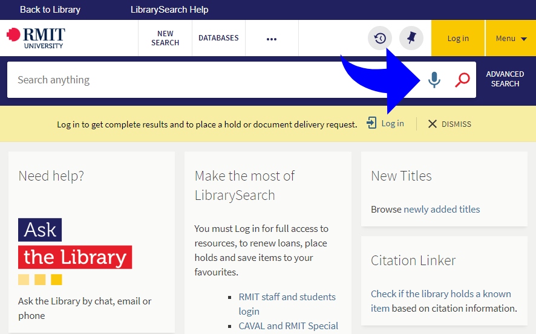Image resolution: width=536 pixels, height=334 pixels.
Task: Open the Databases menu item
Action: (218, 38)
